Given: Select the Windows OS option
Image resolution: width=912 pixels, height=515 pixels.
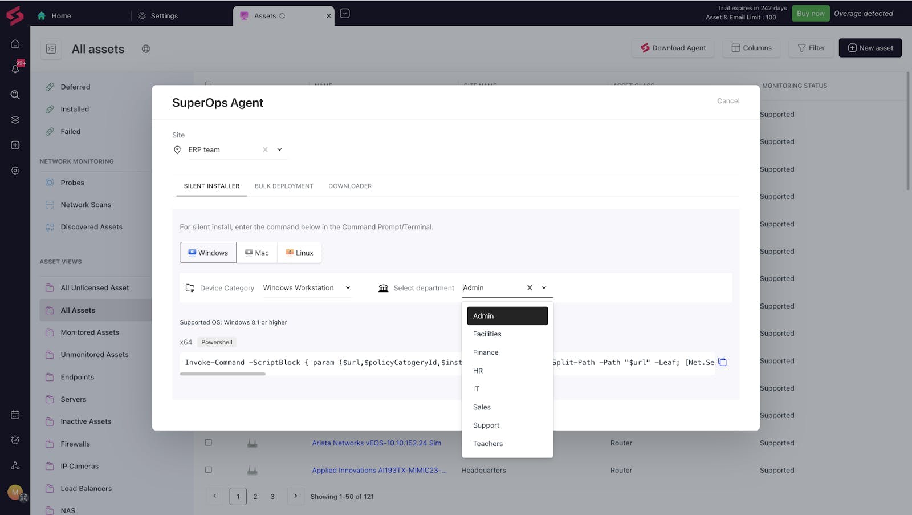Looking at the screenshot, I should 208,253.
